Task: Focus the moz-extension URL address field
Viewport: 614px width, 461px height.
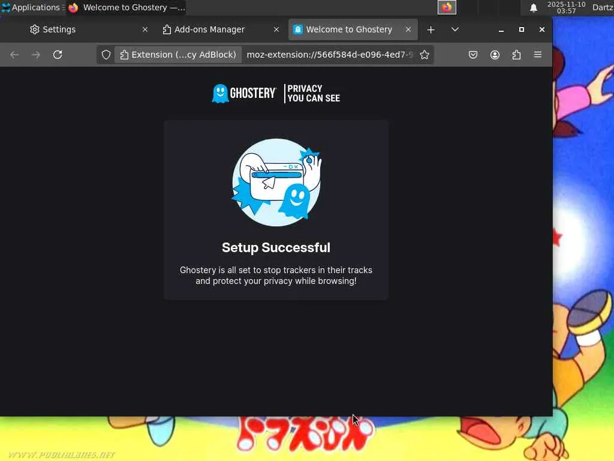Action: (x=330, y=55)
